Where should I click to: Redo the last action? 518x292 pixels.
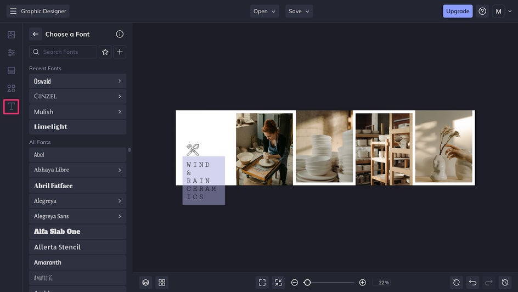click(488, 283)
